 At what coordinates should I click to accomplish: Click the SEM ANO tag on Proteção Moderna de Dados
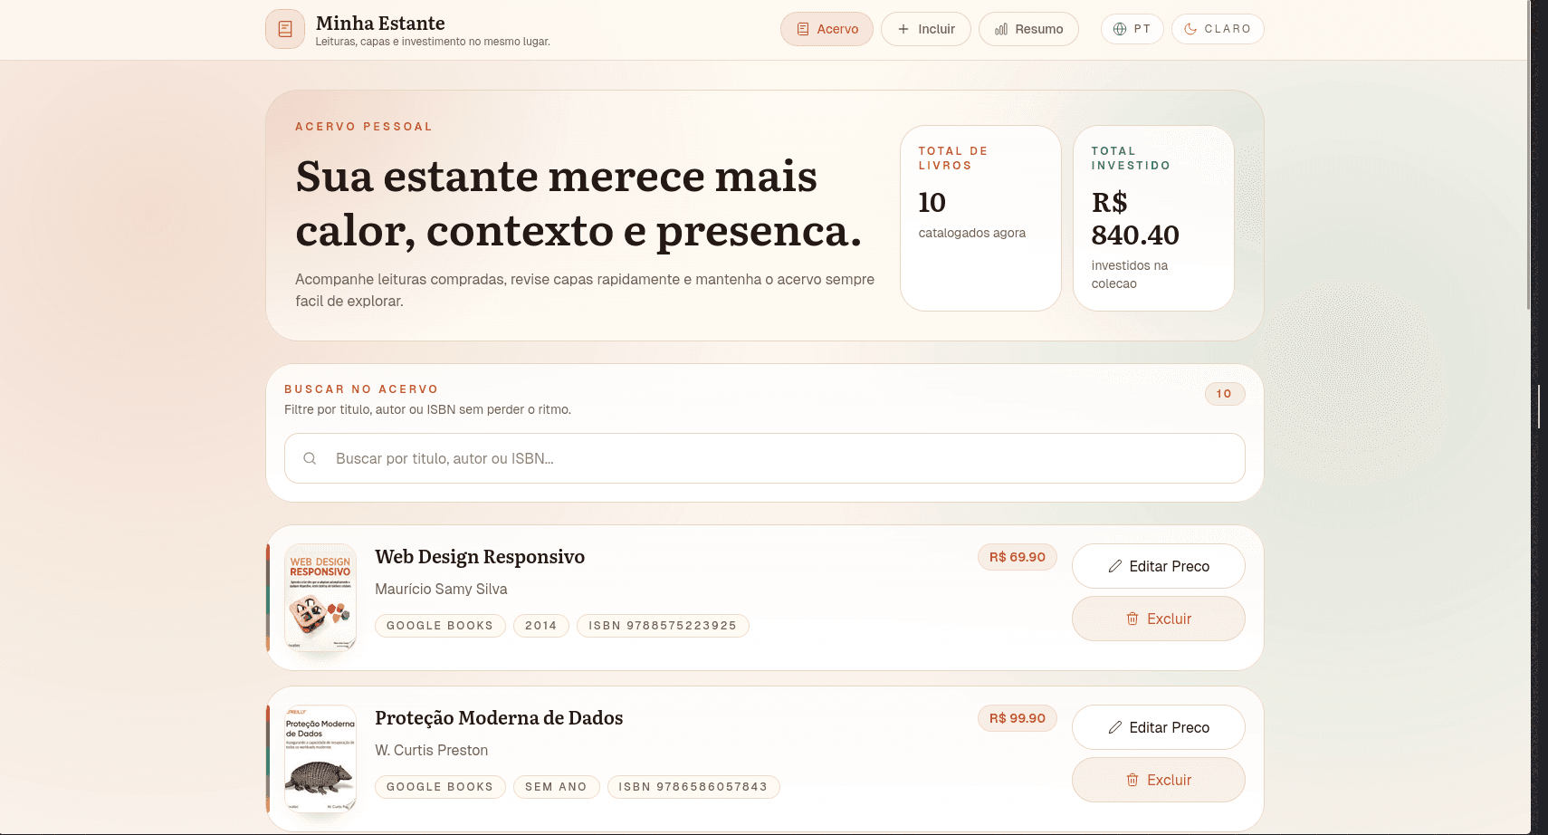556,786
